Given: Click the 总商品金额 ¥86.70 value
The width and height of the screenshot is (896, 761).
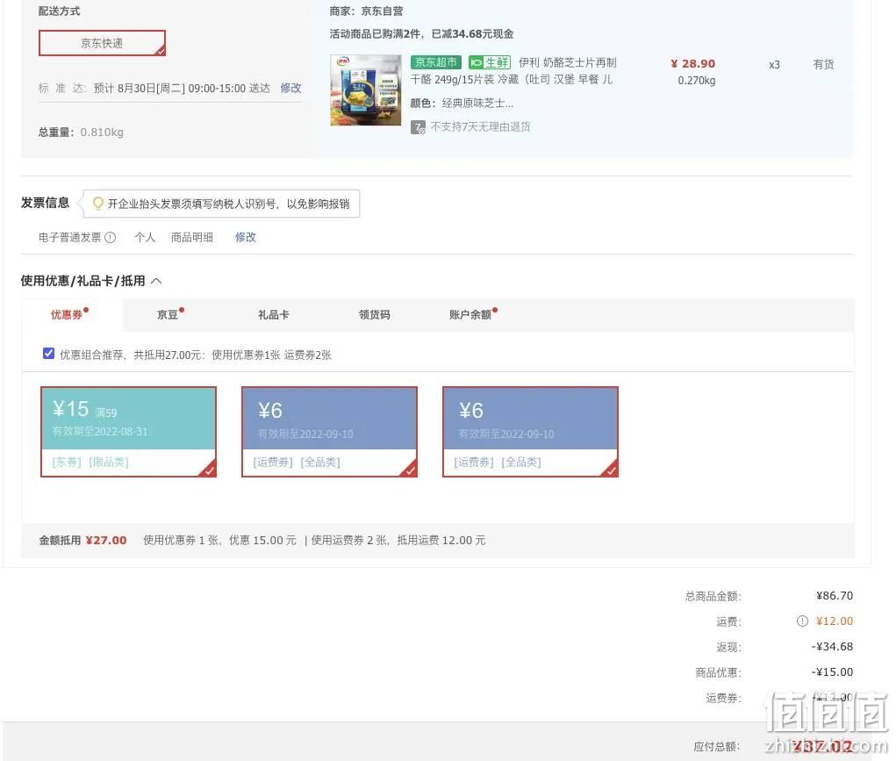Looking at the screenshot, I should click(835, 596).
